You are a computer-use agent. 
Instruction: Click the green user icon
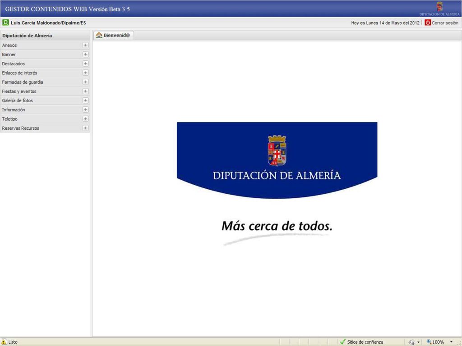point(5,23)
